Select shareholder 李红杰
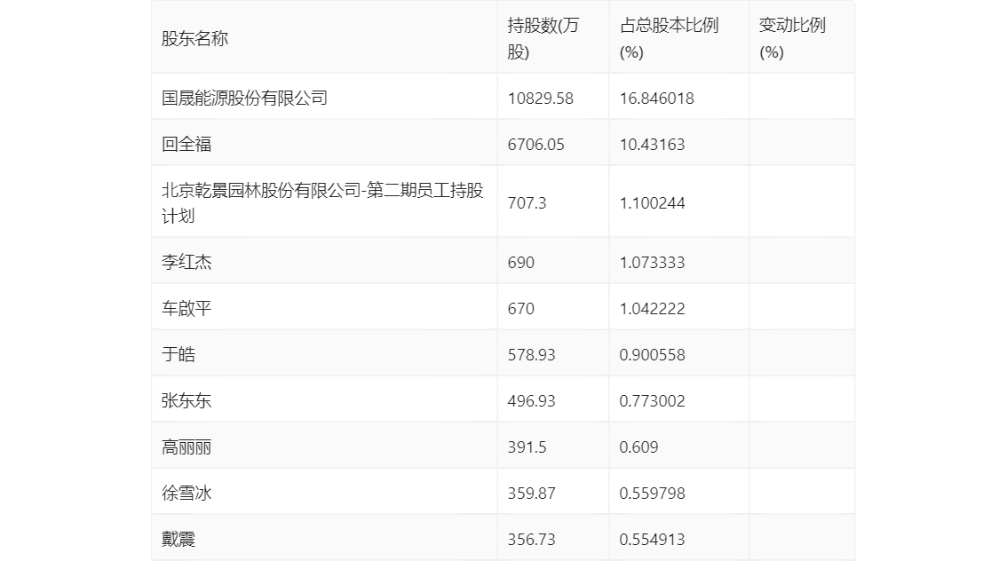This screenshot has height=561, width=1007. click(186, 263)
